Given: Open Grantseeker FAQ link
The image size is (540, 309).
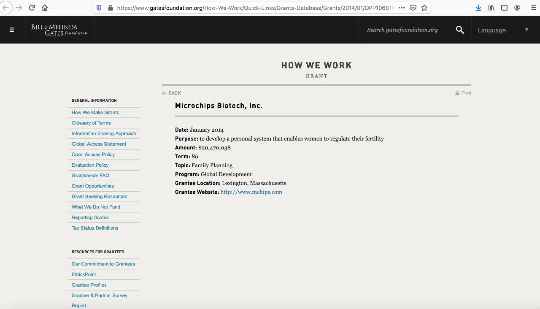Looking at the screenshot, I should pos(90,176).
